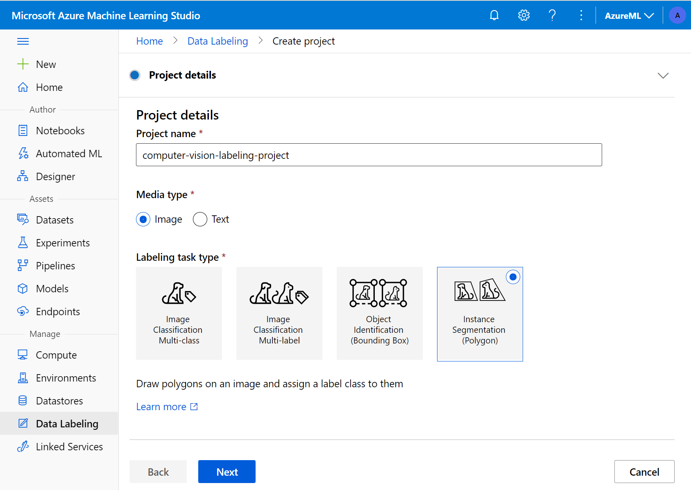Click the Data Labeling pencil icon
This screenshot has height=490, width=691.
[23, 424]
